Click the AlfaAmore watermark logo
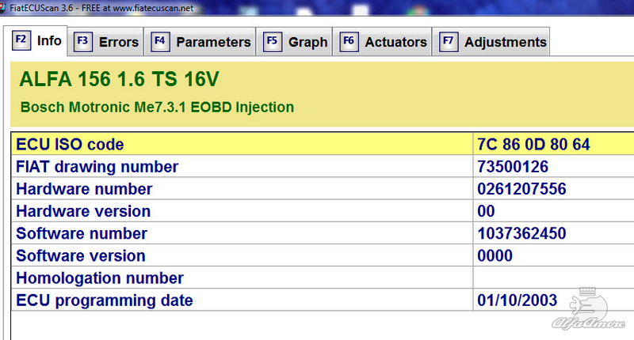The width and height of the screenshot is (634, 340). [589, 309]
